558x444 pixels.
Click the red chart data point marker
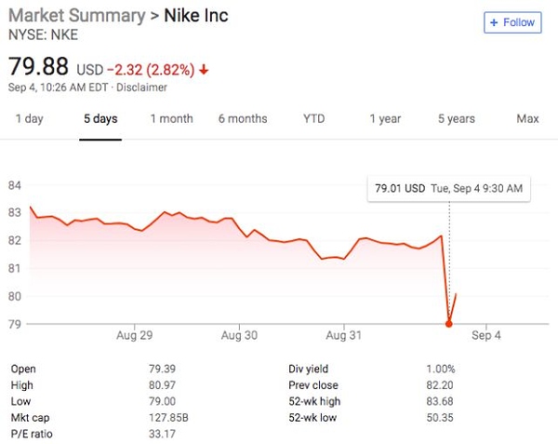click(449, 324)
